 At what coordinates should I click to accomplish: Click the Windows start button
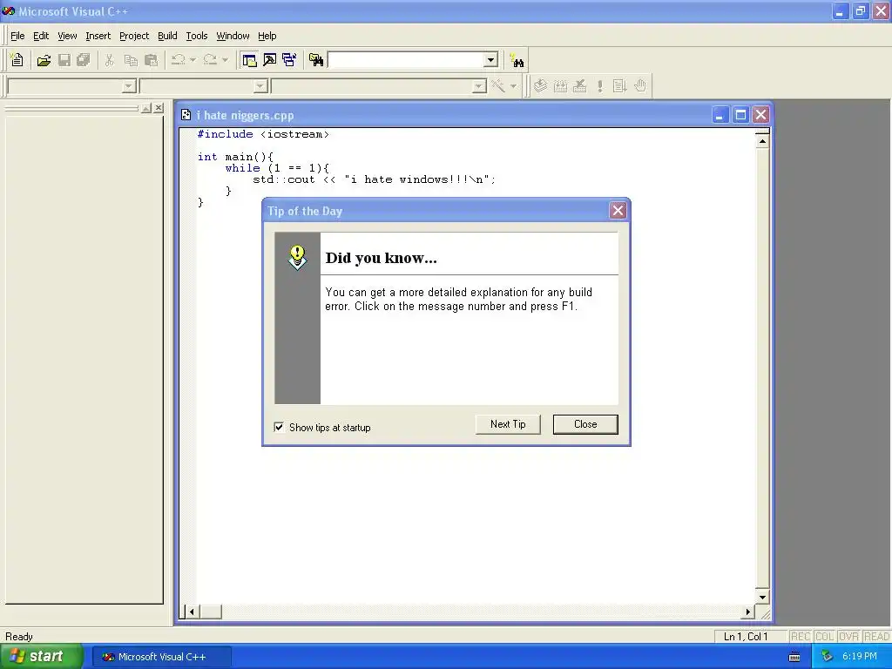41,657
